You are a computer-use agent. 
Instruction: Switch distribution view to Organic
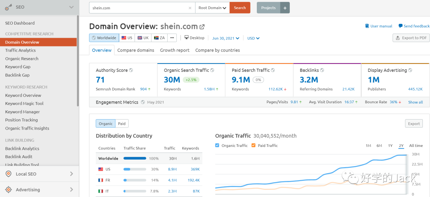[106, 124]
